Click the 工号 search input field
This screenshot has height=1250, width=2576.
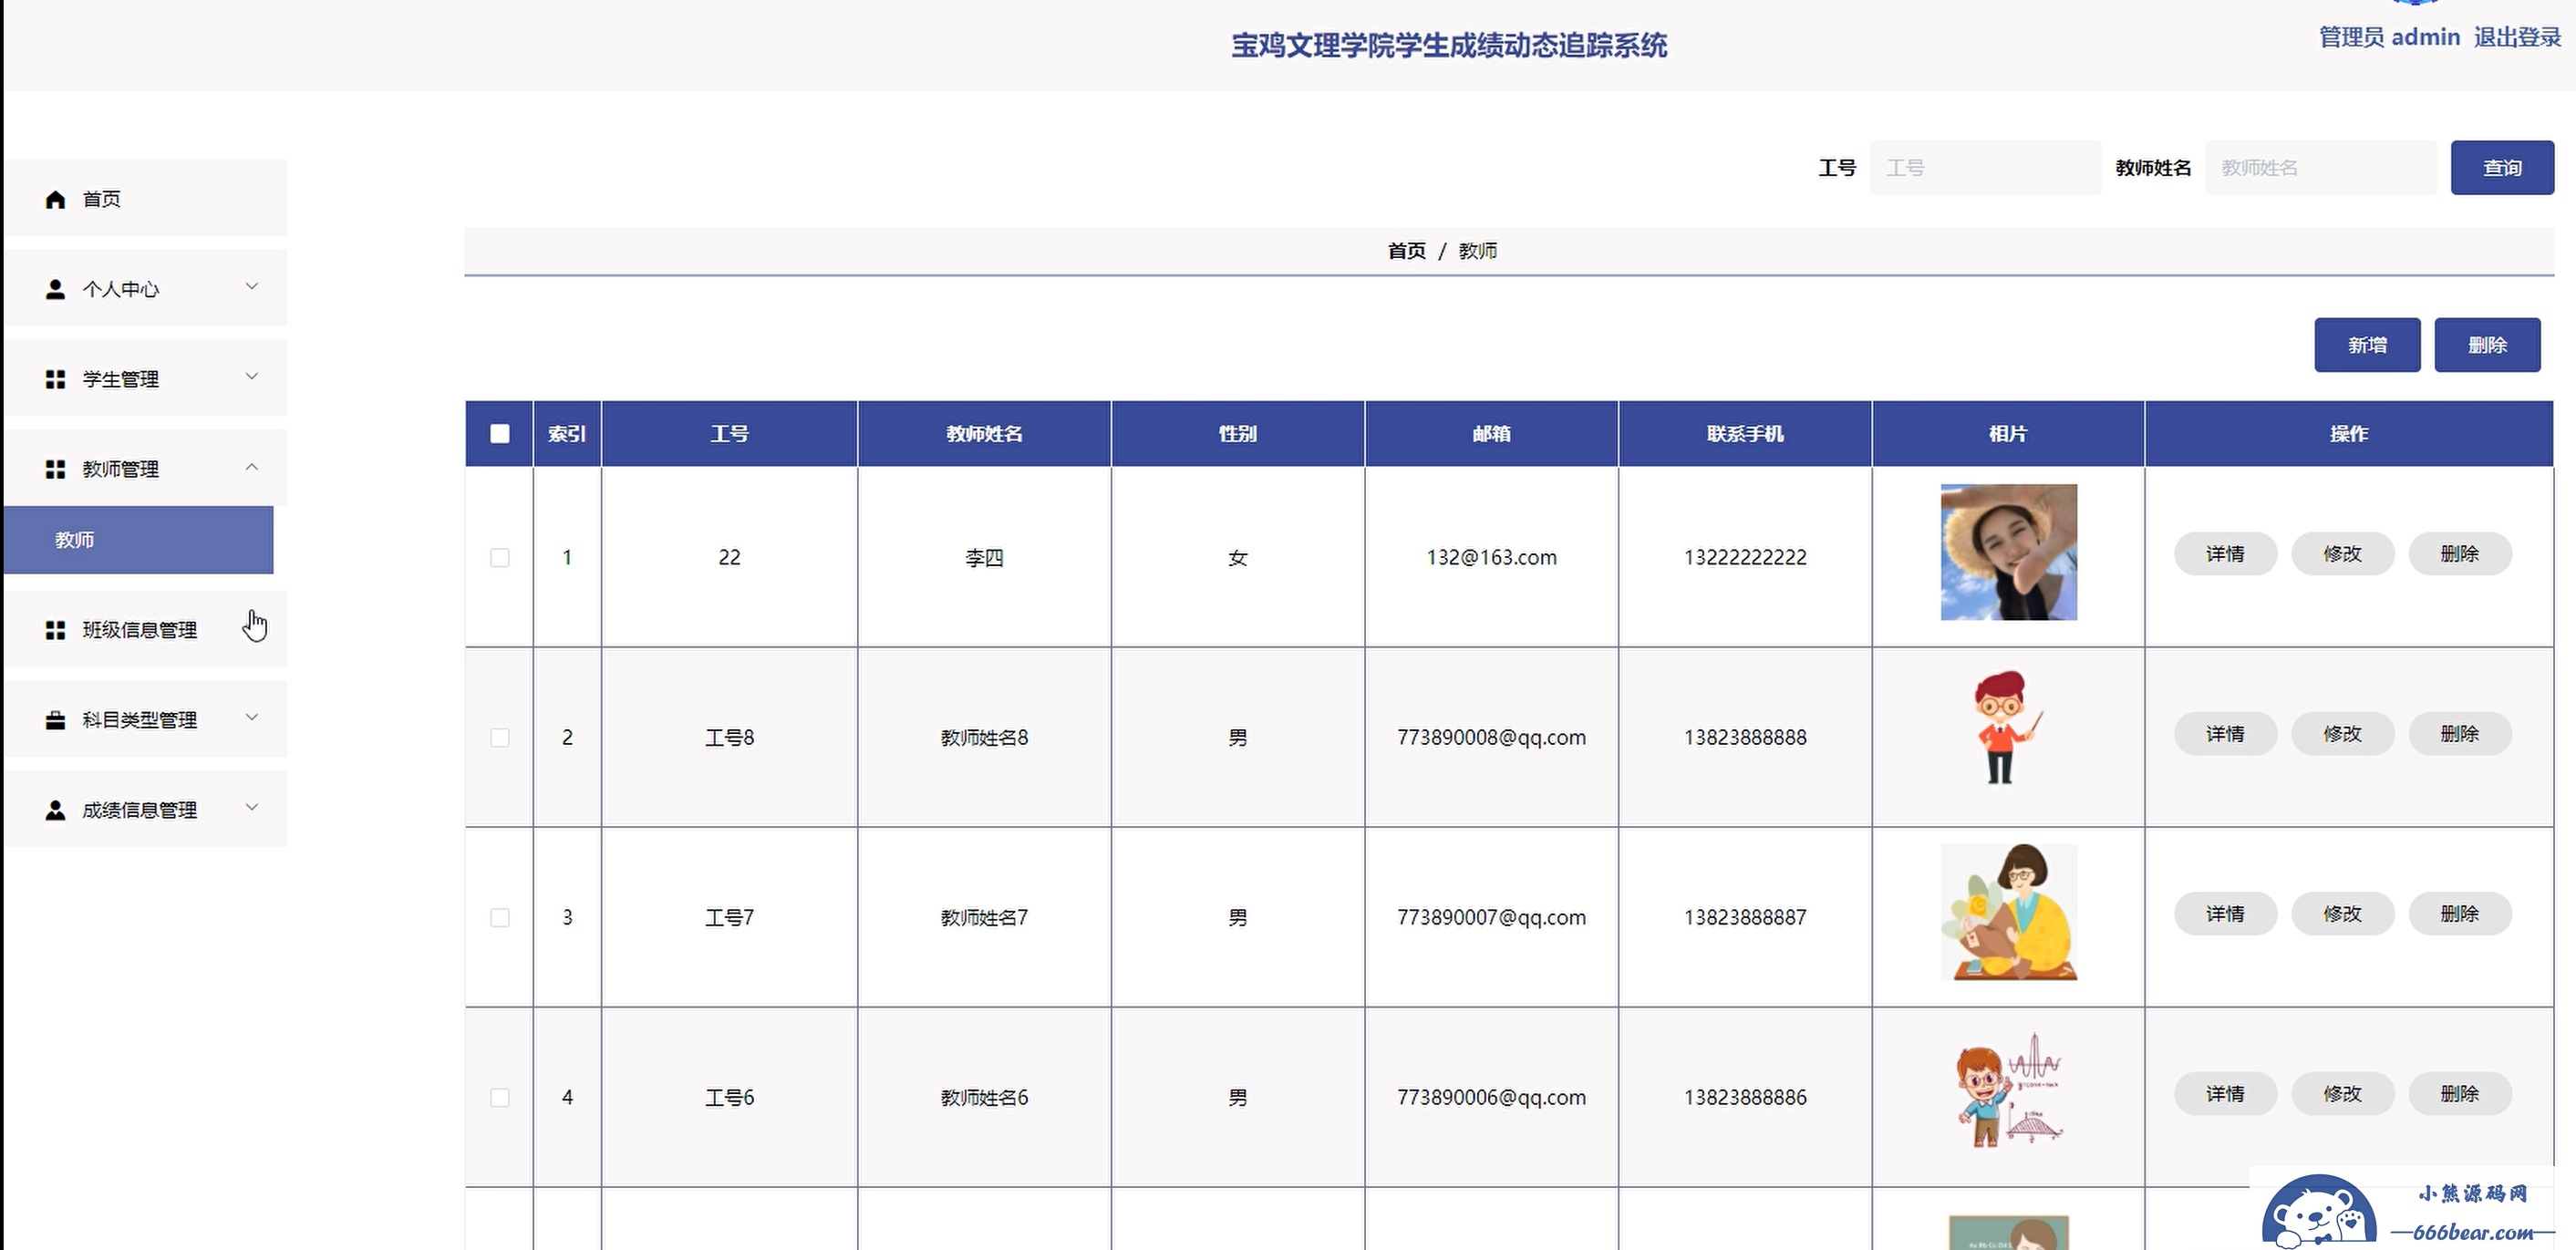click(1985, 168)
